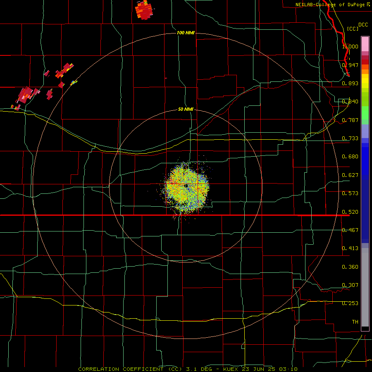Click the light pink top segment of color bar
The width and height of the screenshot is (372, 372).
point(365,44)
